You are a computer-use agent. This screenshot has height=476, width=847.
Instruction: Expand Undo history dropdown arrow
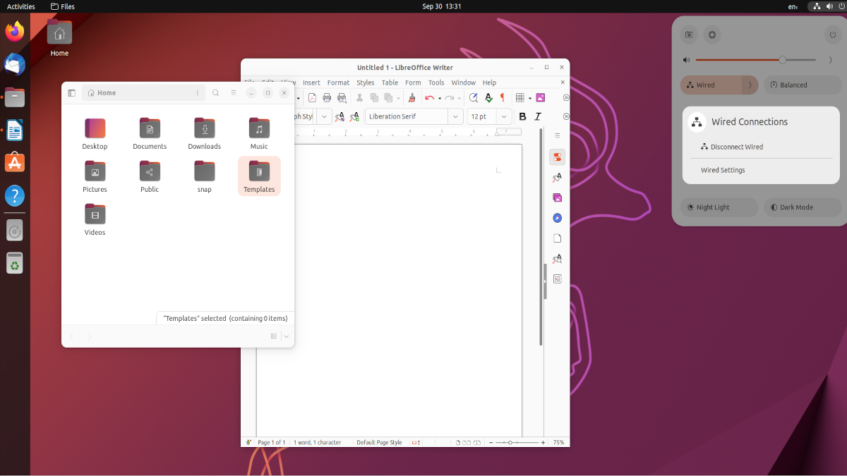(439, 98)
